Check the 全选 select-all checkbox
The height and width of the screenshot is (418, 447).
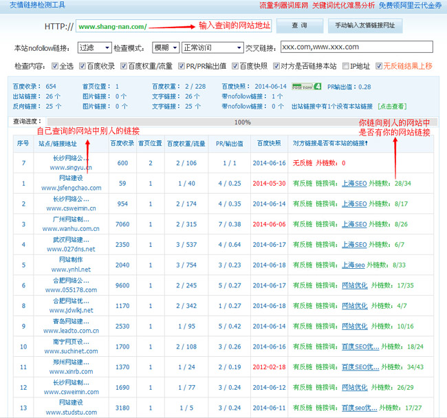(54, 67)
